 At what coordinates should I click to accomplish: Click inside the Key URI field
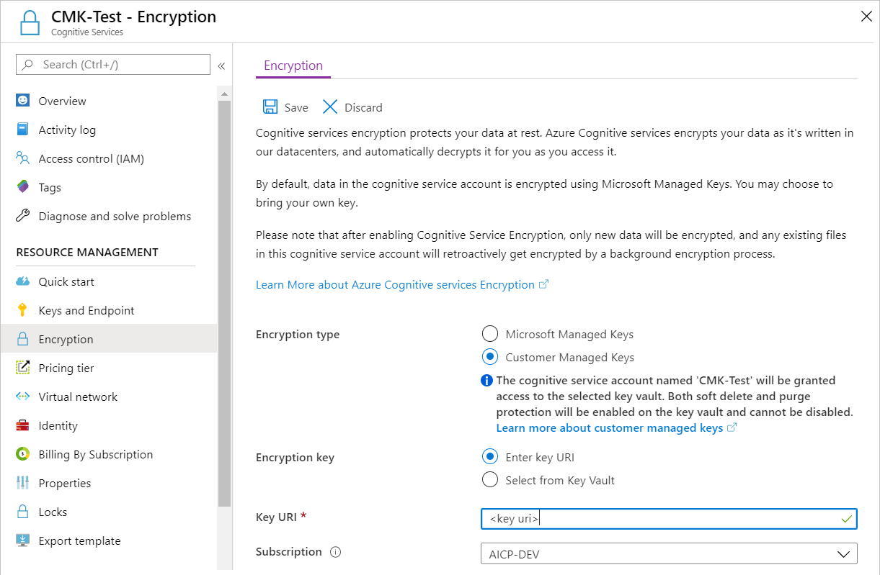649,518
